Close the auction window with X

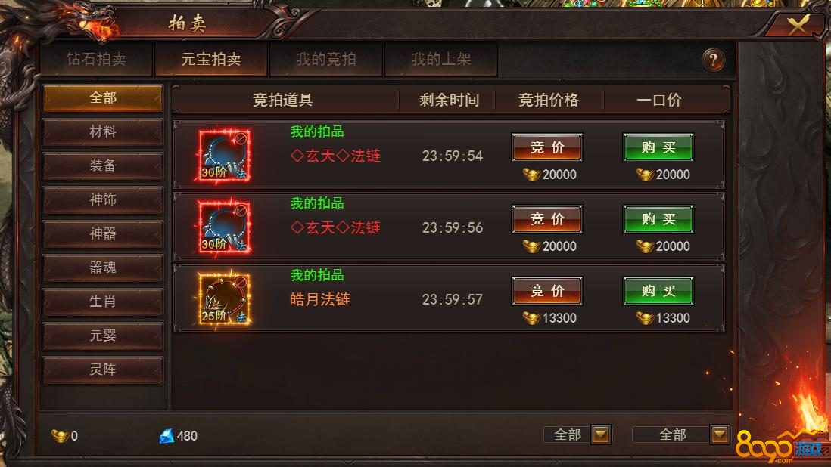pyautogui.click(x=797, y=24)
